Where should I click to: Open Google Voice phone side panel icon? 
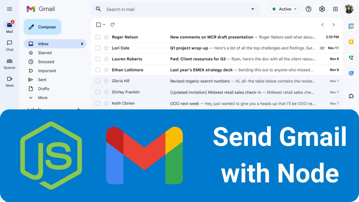coord(351,58)
